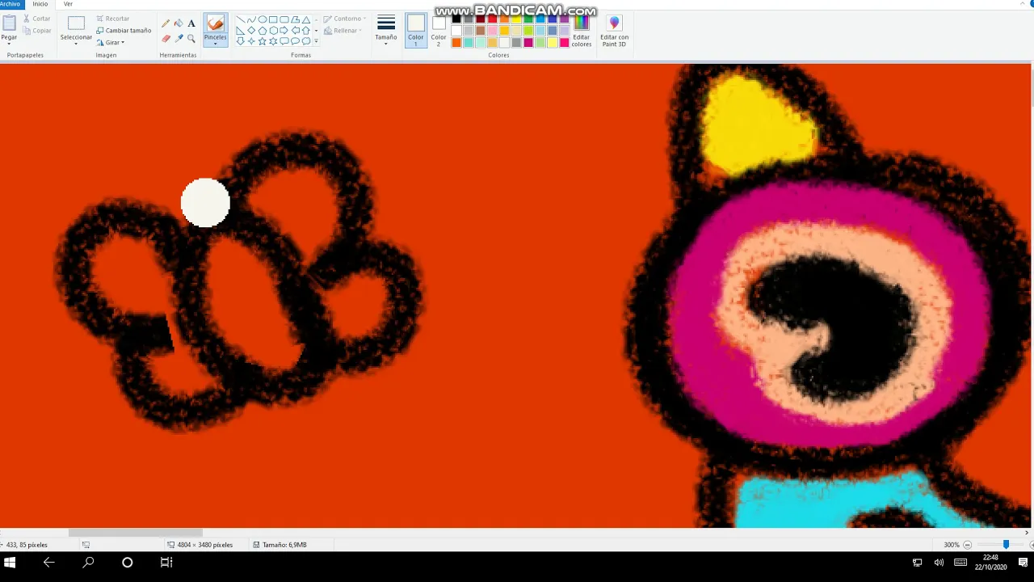The width and height of the screenshot is (1034, 582).
Task: Open Task View on taskbar
Action: 166,563
